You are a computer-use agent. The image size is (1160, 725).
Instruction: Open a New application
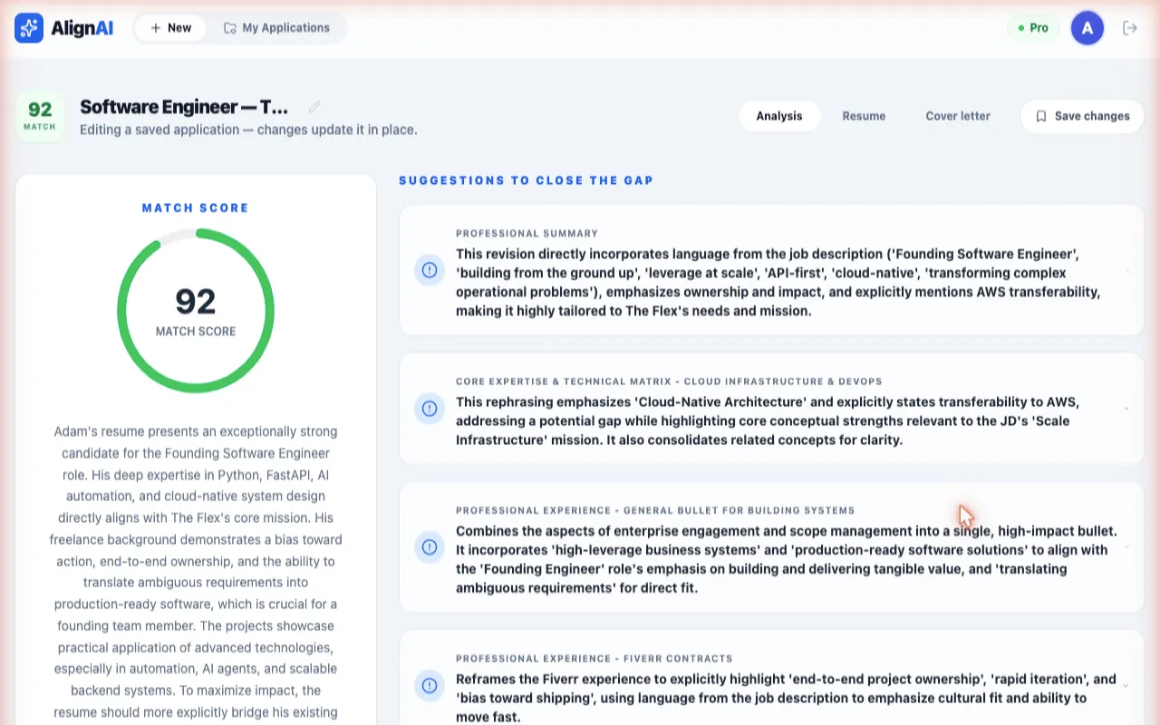[170, 28]
